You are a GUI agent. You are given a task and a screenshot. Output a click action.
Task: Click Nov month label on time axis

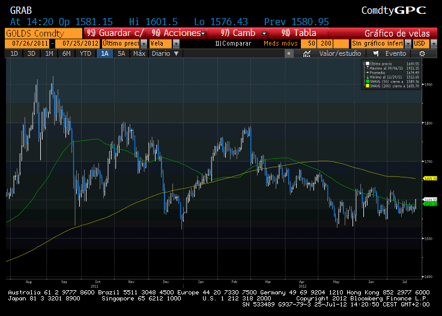pos(132,282)
